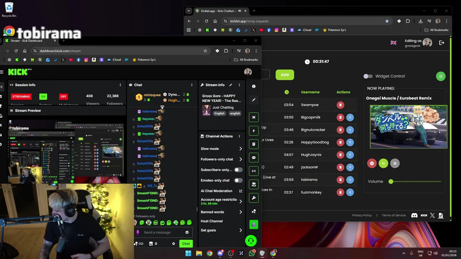Click the Kick logo in dashboard
461x259 pixels.
pos(18,72)
